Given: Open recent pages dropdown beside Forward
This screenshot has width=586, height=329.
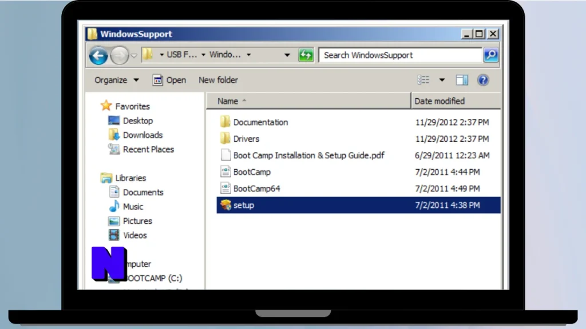Looking at the screenshot, I should pos(134,56).
